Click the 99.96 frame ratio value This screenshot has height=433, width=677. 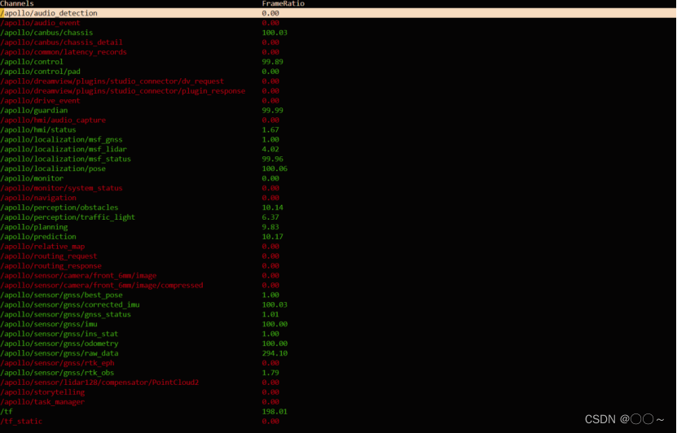tap(272, 159)
